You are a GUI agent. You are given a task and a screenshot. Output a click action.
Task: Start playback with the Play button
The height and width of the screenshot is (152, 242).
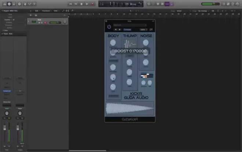pos(87,4)
